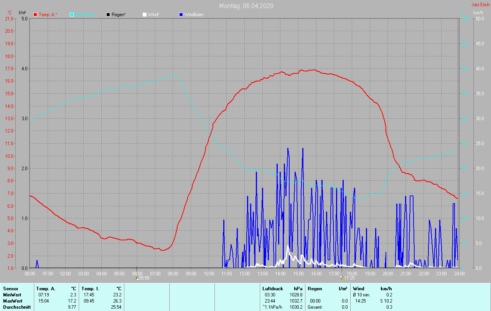This screenshot has height=311, width=491.
Task: Click the "Regen*" legend label
Action: tap(119, 15)
